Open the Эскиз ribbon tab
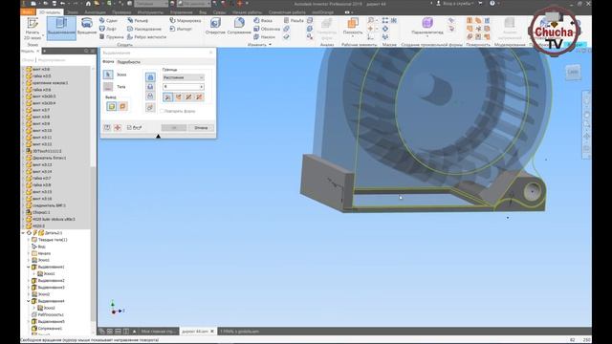 pyautogui.click(x=72, y=12)
